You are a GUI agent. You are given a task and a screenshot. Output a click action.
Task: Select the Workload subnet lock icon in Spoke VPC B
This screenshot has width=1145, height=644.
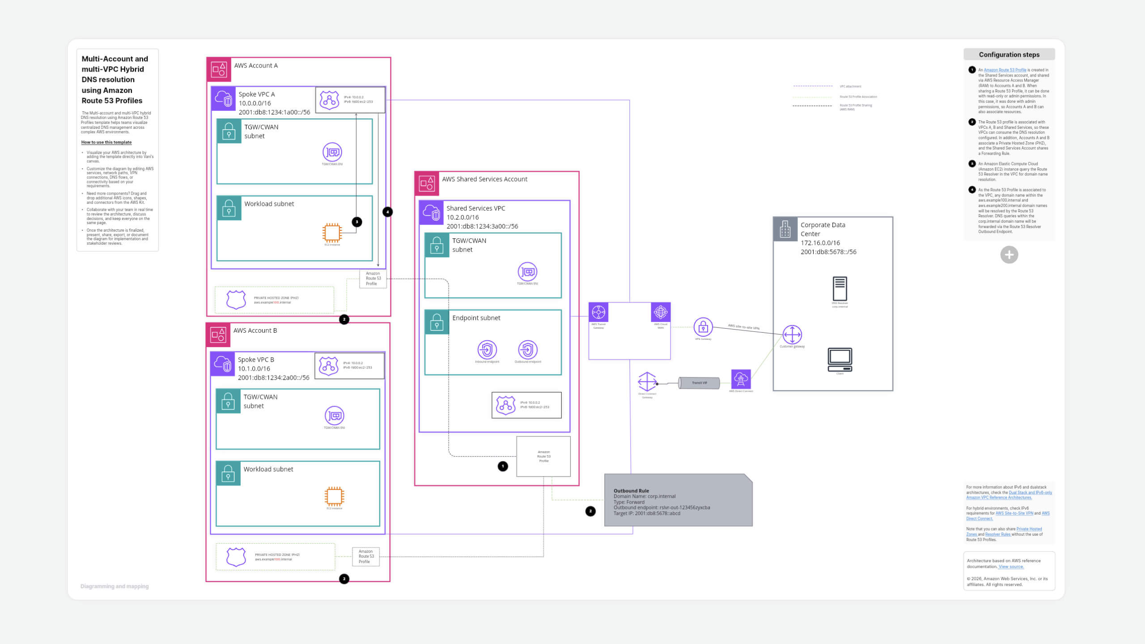coord(228,473)
